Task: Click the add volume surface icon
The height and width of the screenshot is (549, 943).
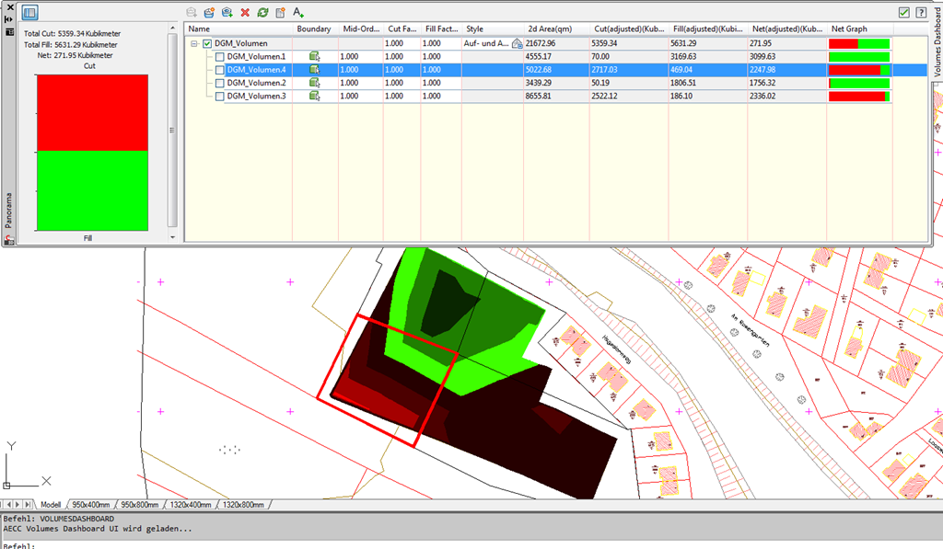Action: click(227, 13)
